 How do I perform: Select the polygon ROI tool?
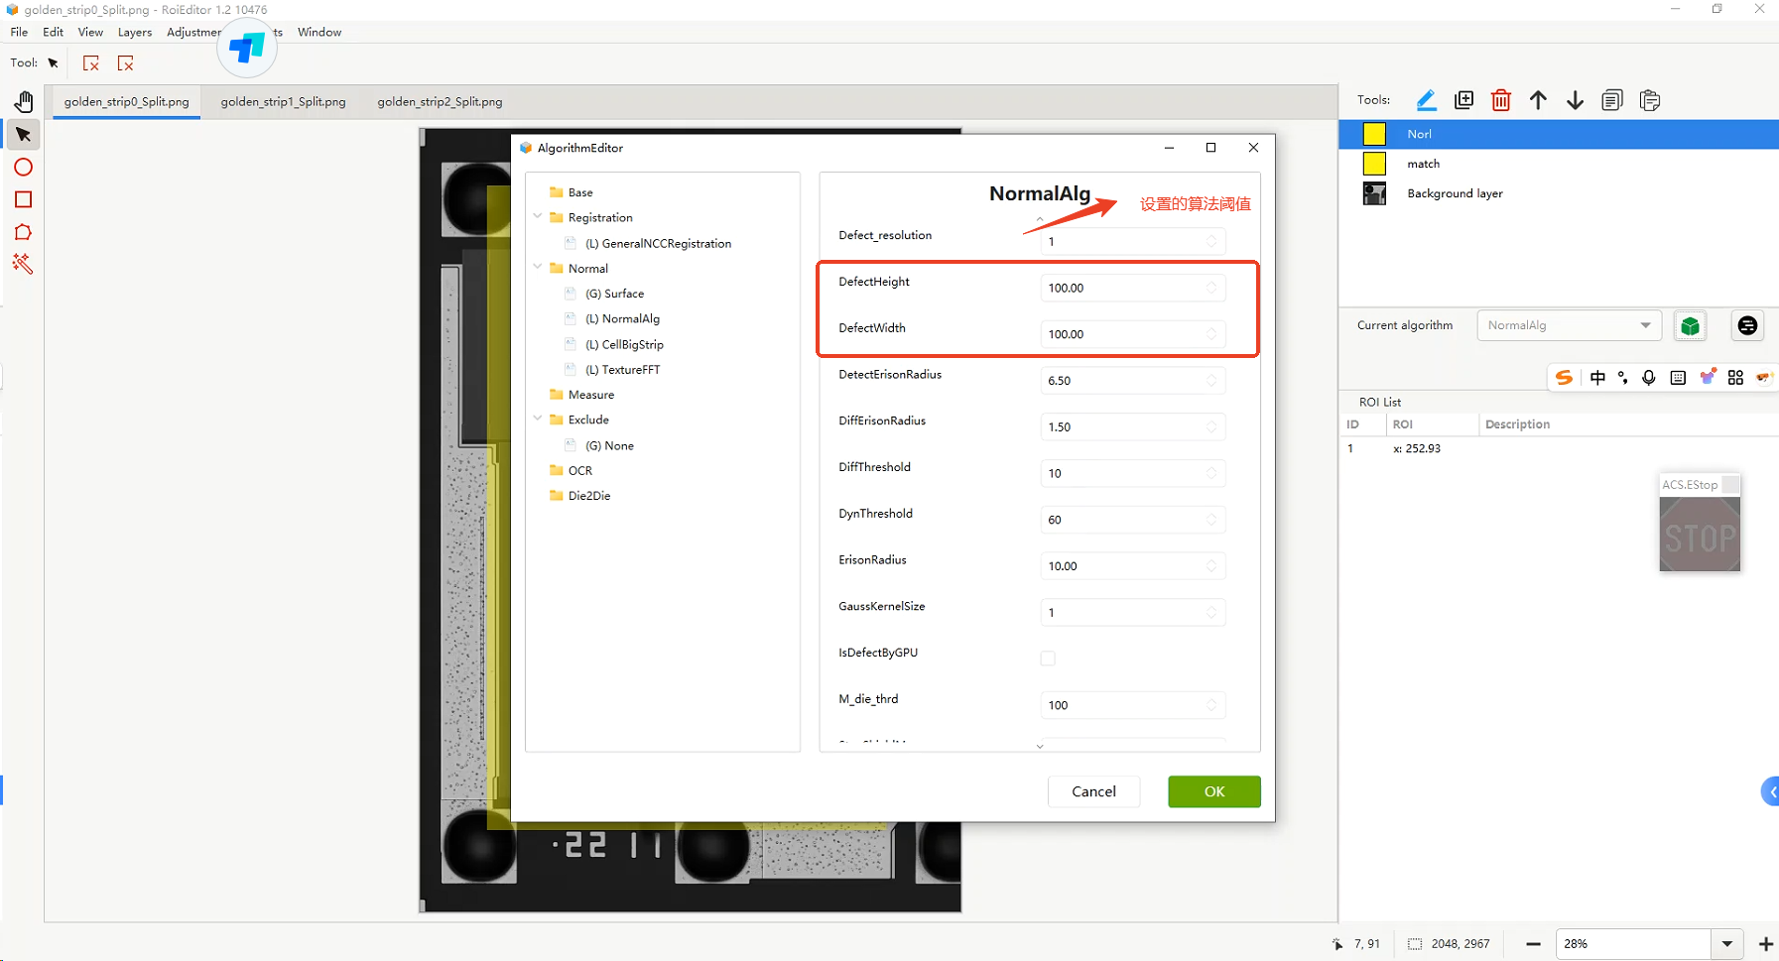[x=24, y=232]
